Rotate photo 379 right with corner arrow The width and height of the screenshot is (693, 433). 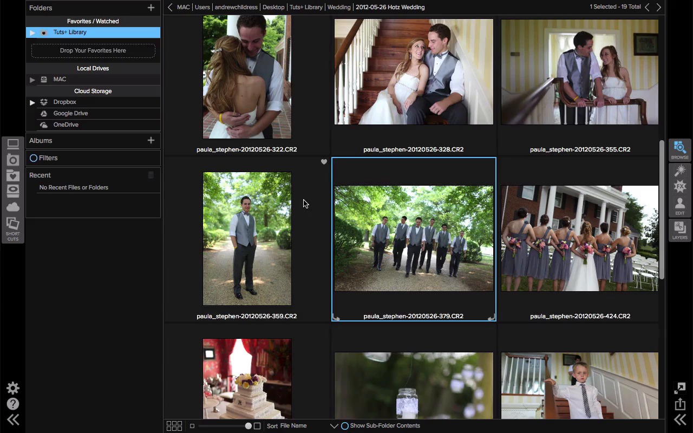[491, 318]
